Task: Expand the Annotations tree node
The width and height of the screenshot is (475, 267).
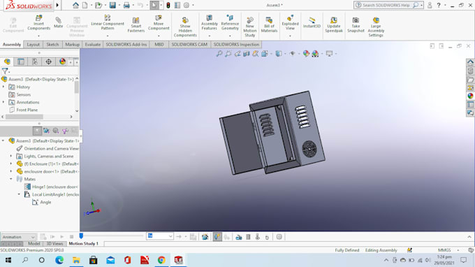Action: (x=3, y=102)
